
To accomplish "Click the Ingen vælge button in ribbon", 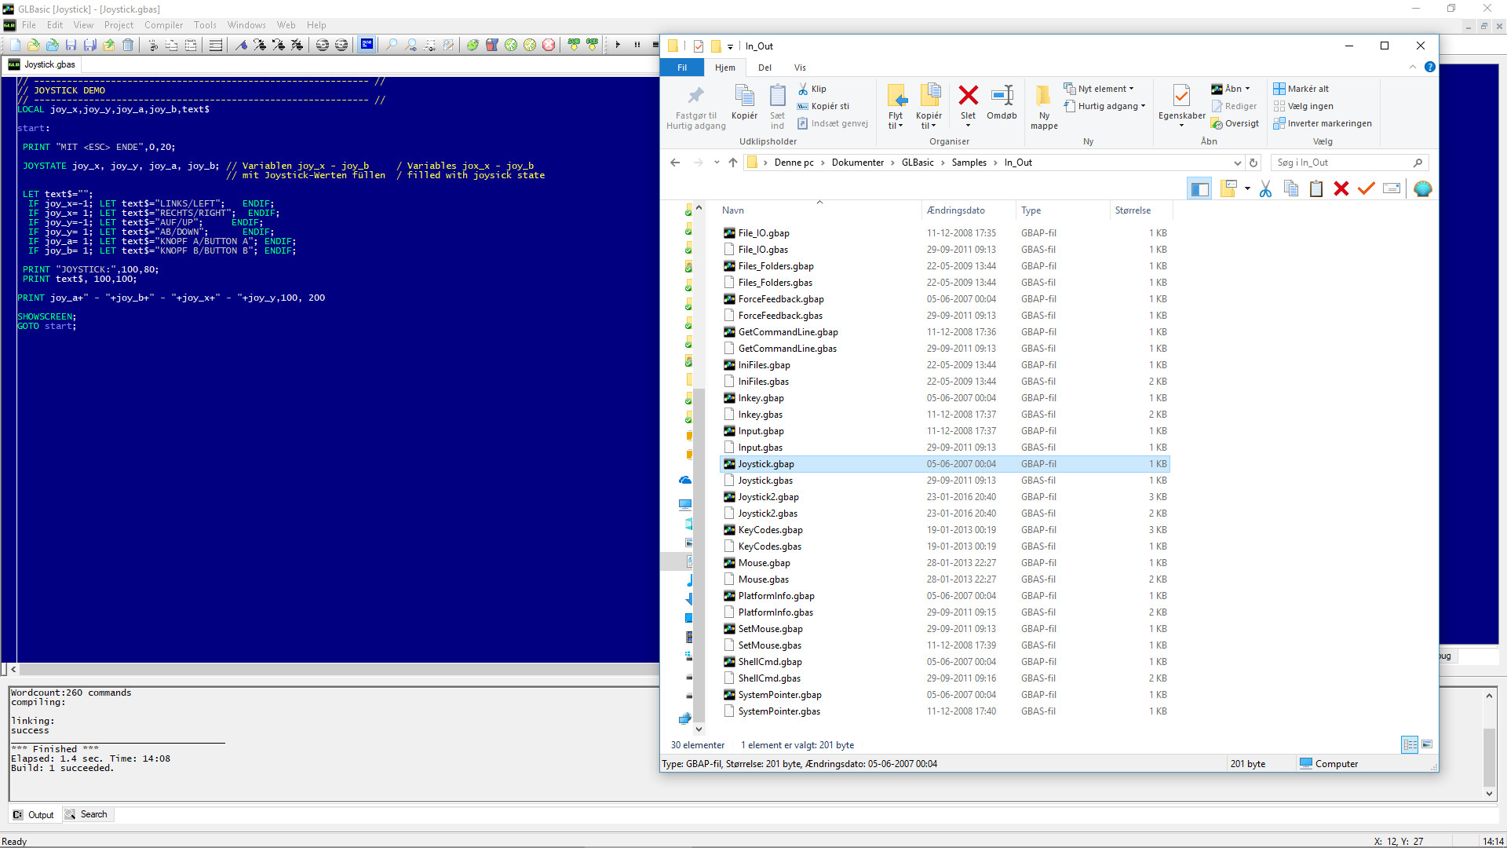I will (x=1304, y=106).
